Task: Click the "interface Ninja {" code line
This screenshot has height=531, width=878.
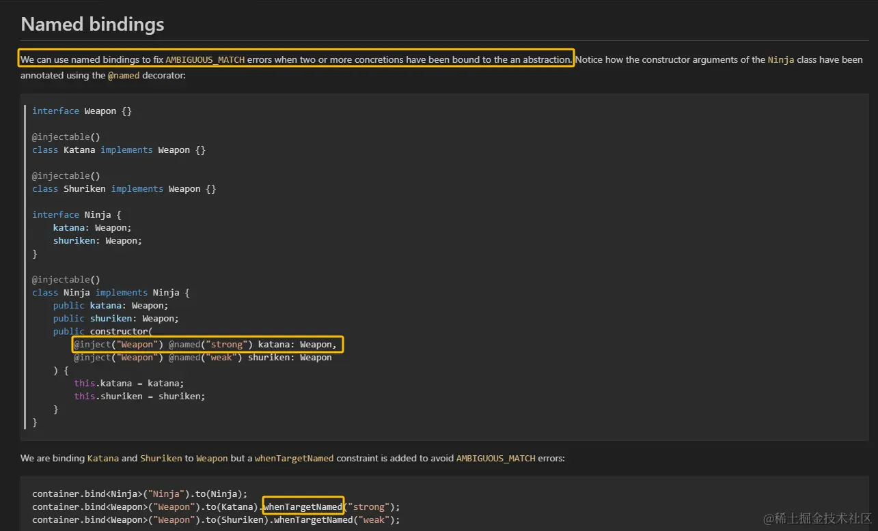Action: (x=77, y=214)
